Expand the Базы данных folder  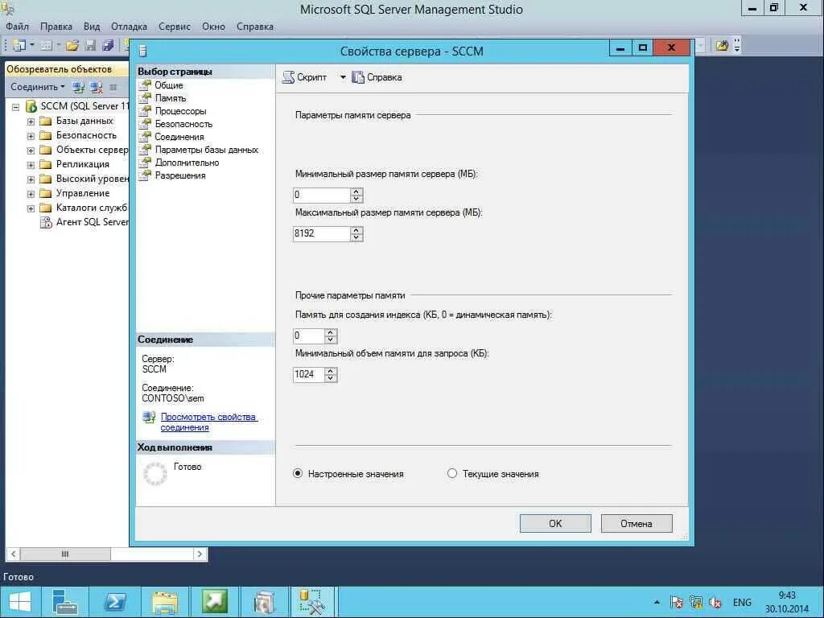[31, 122]
